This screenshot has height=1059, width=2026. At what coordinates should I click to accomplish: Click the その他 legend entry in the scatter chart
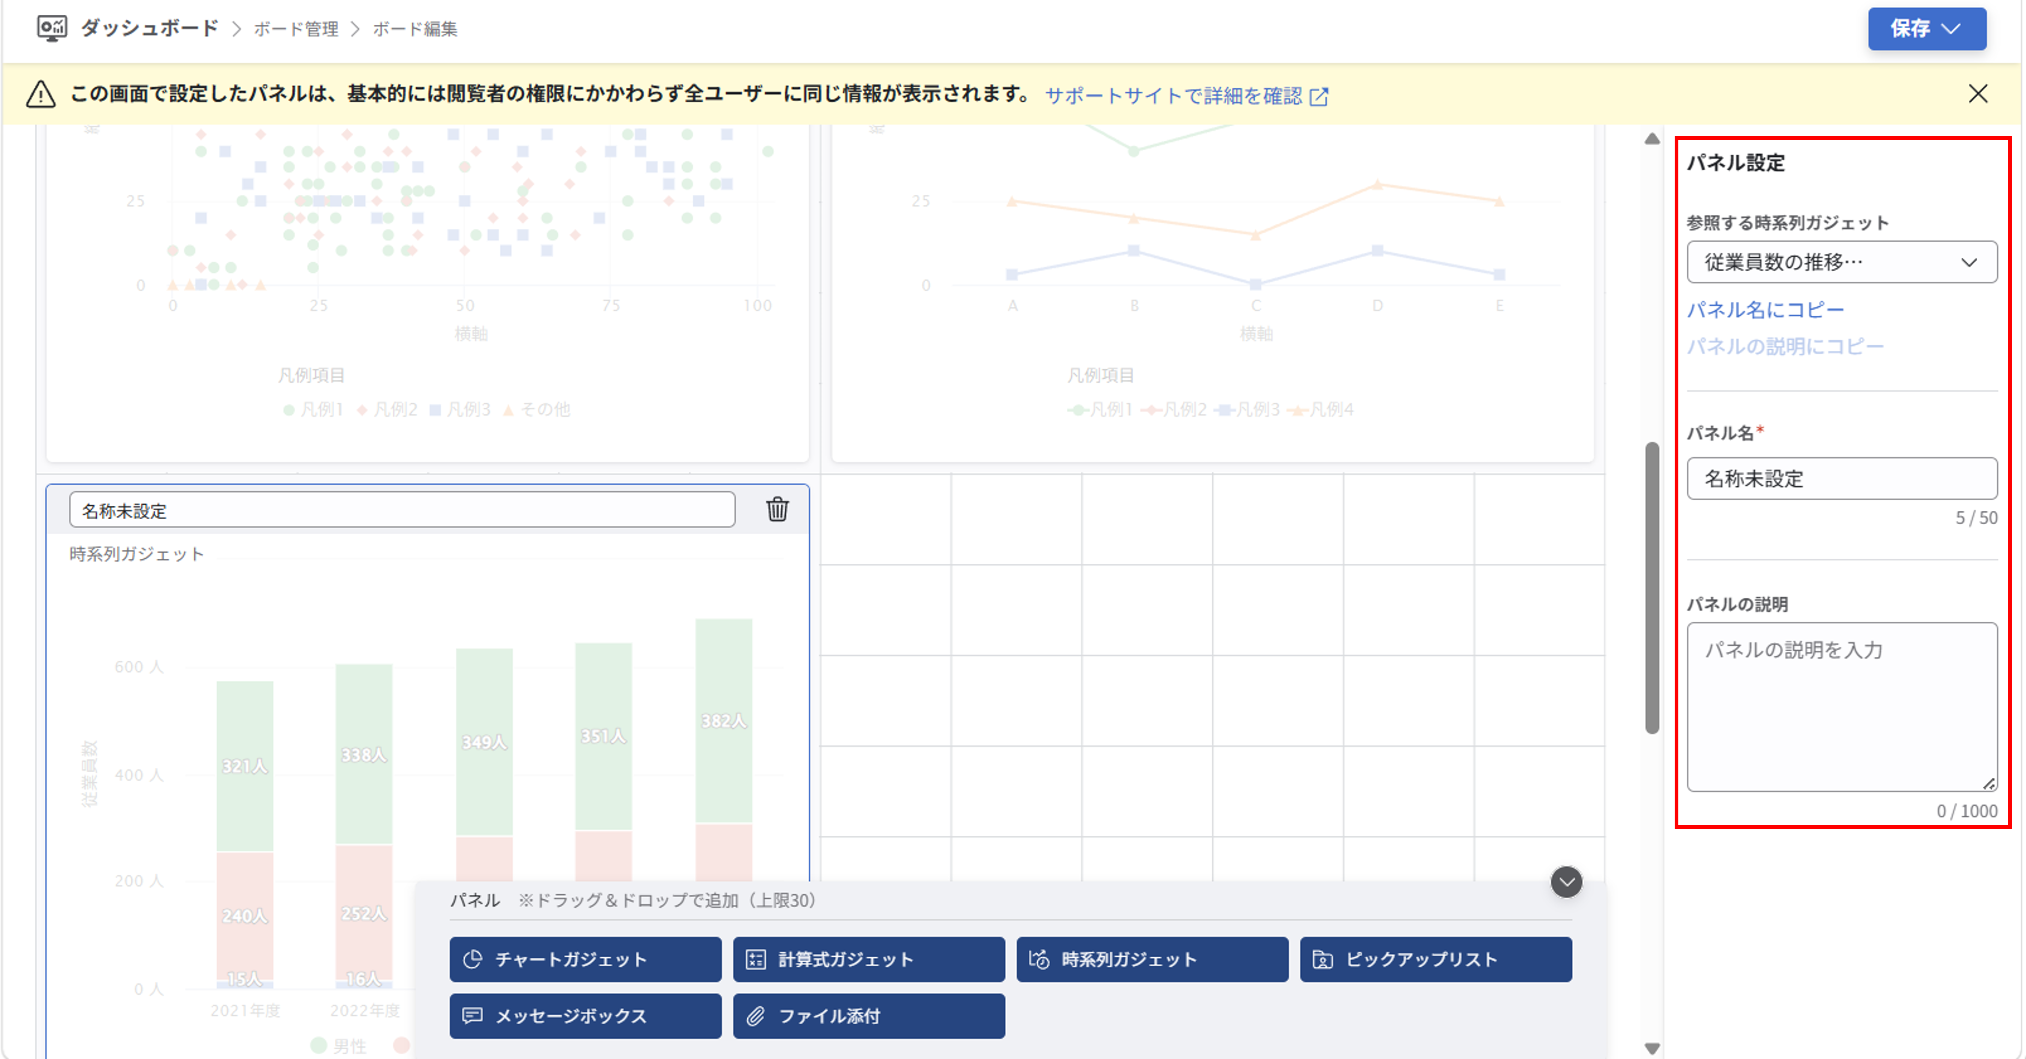(537, 410)
